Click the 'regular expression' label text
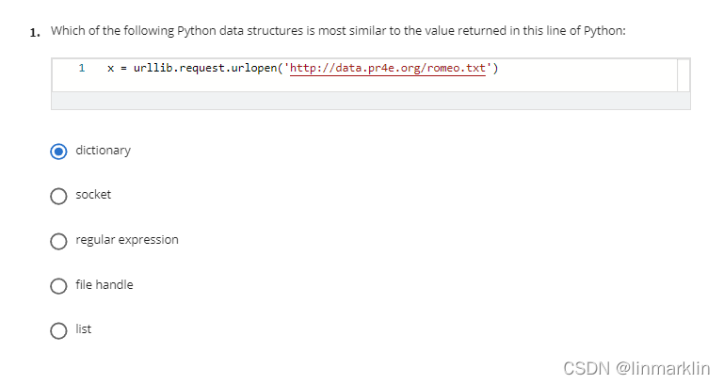The image size is (724, 384). [x=127, y=240]
